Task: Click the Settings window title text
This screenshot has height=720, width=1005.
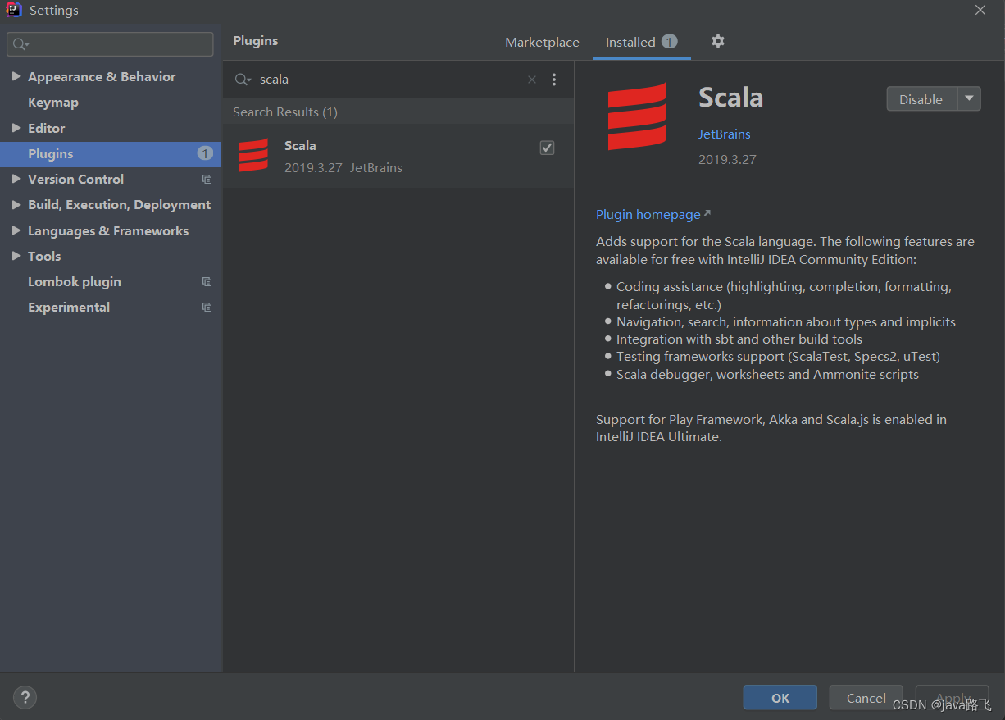Action: coord(54,11)
